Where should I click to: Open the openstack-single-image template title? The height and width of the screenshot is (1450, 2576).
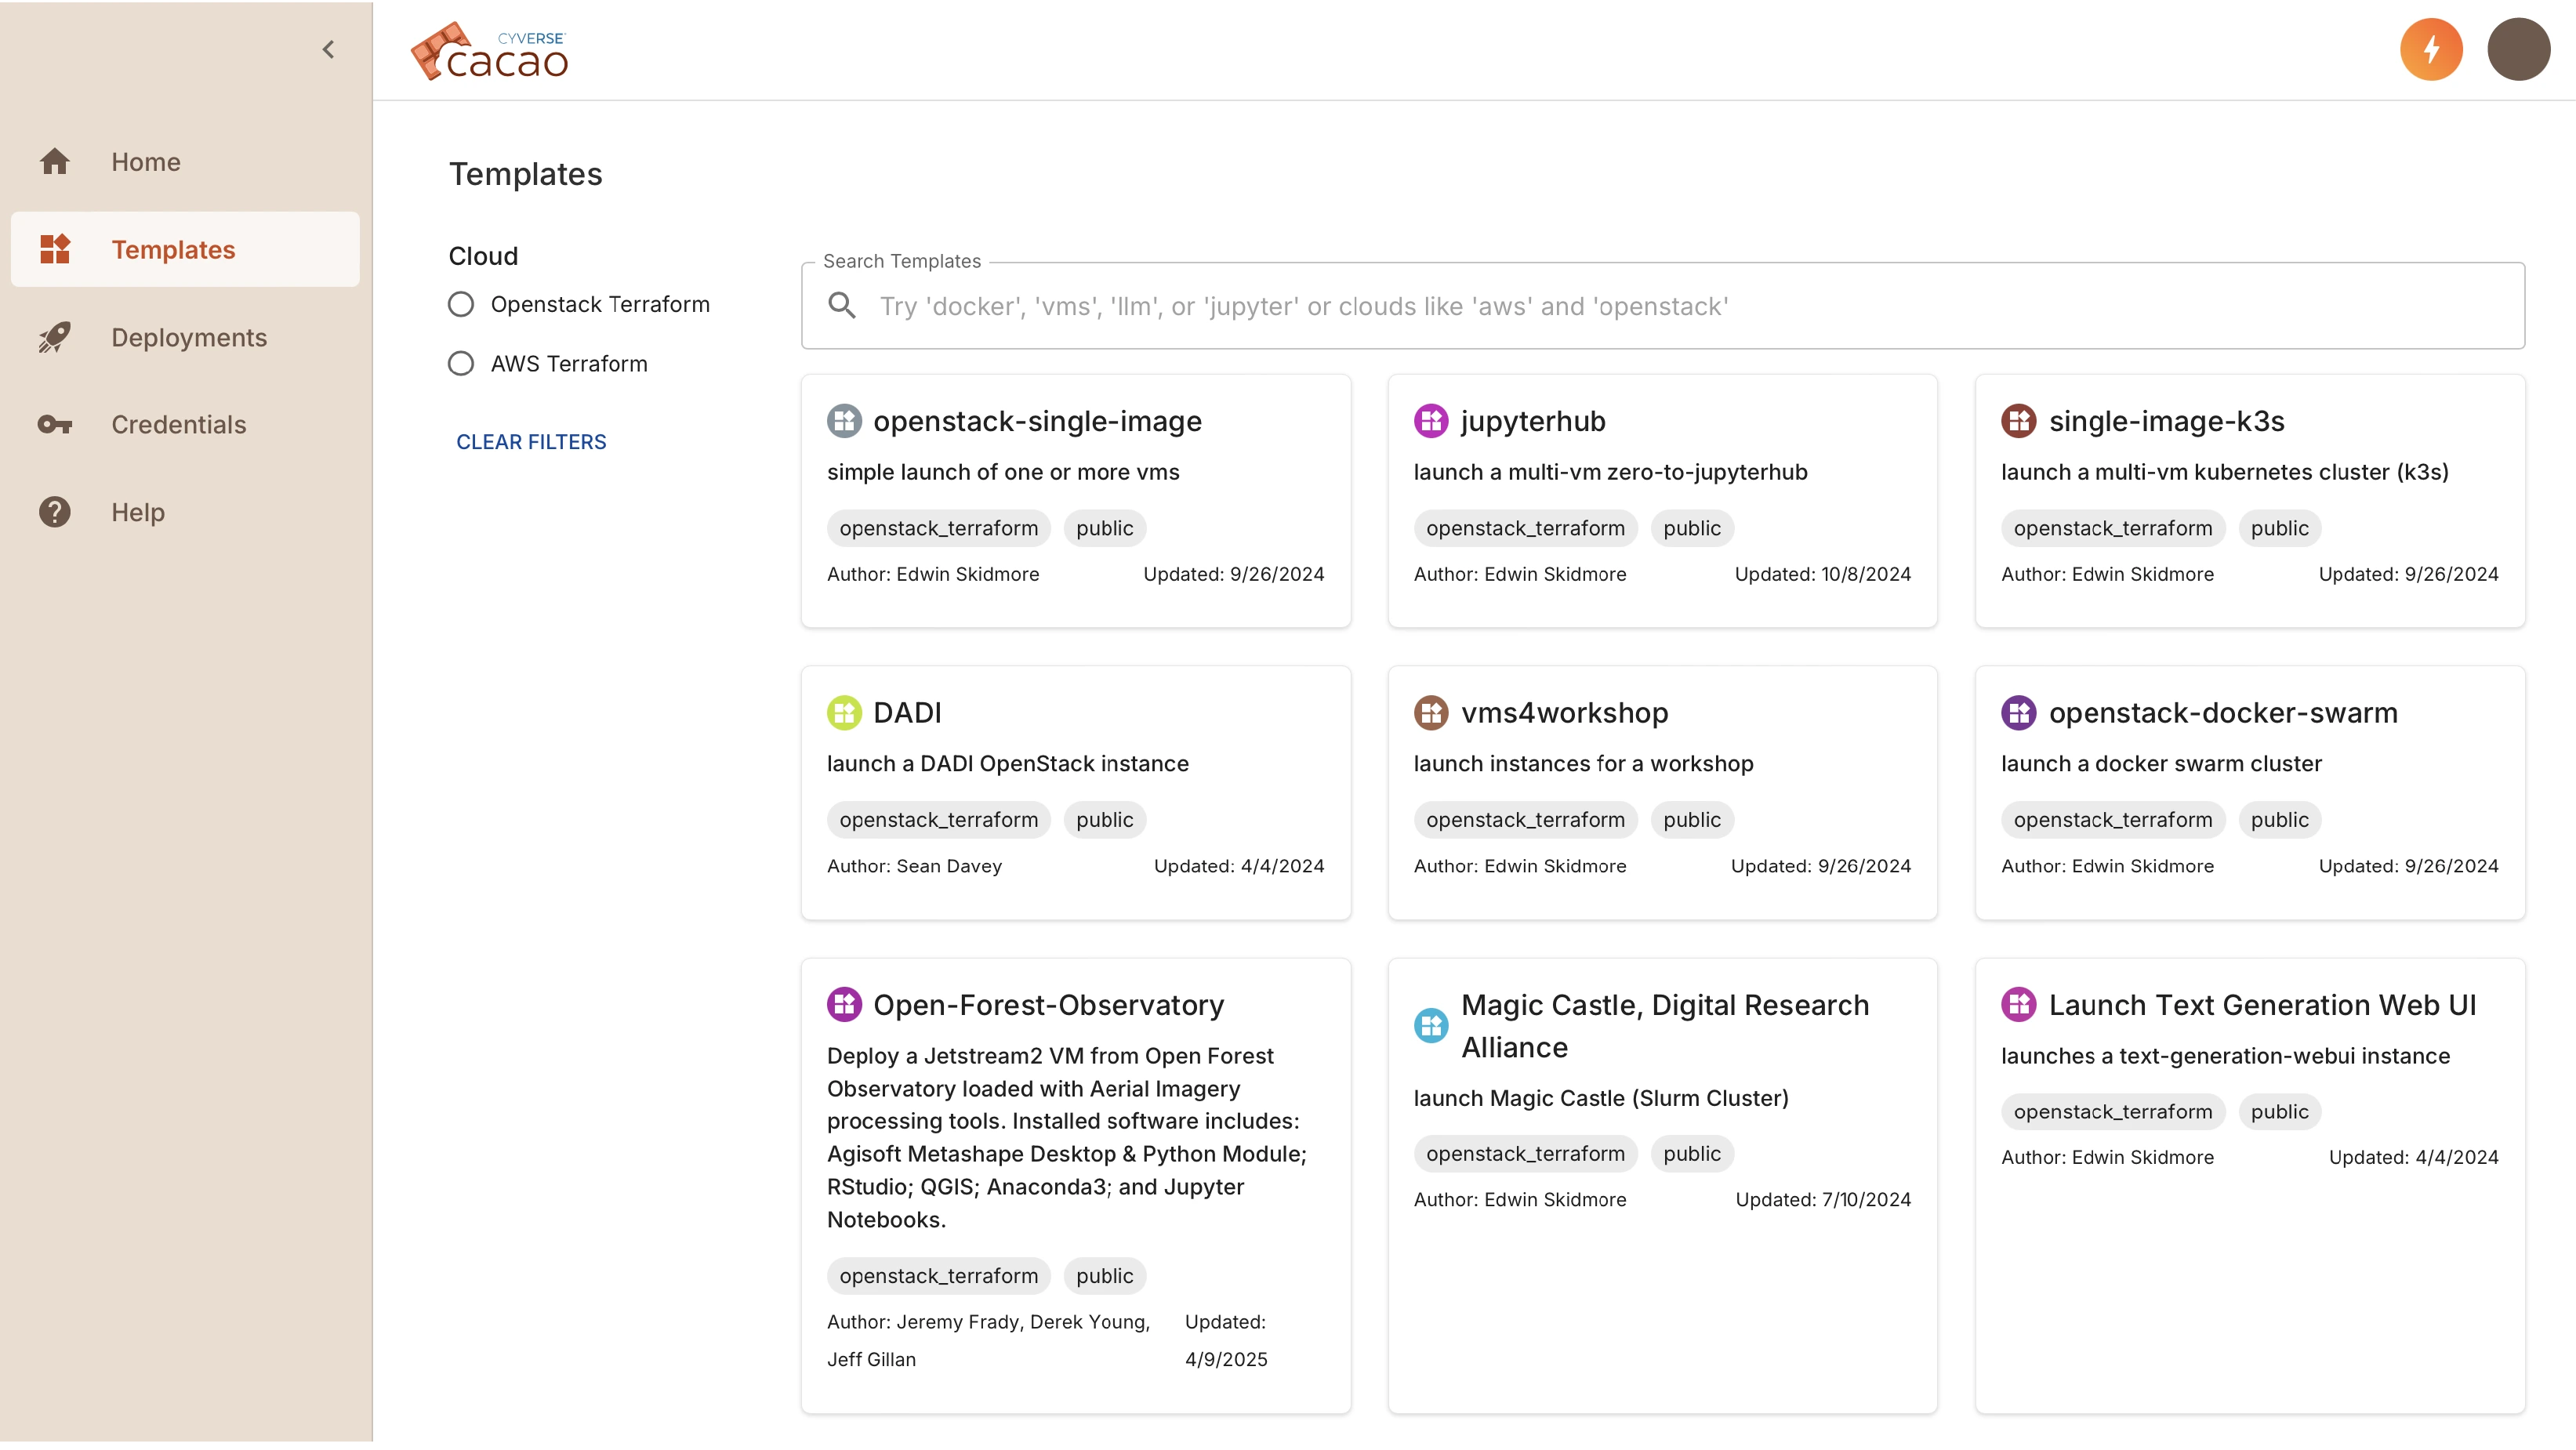[x=1037, y=421]
